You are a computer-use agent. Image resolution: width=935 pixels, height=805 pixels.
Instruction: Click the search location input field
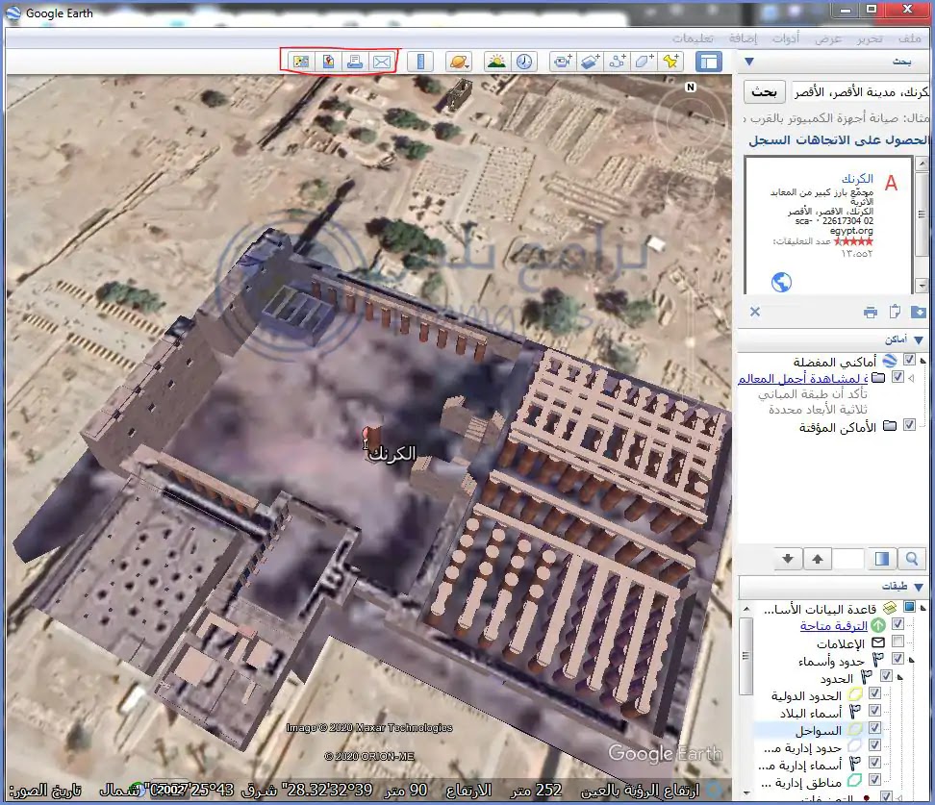click(x=859, y=91)
